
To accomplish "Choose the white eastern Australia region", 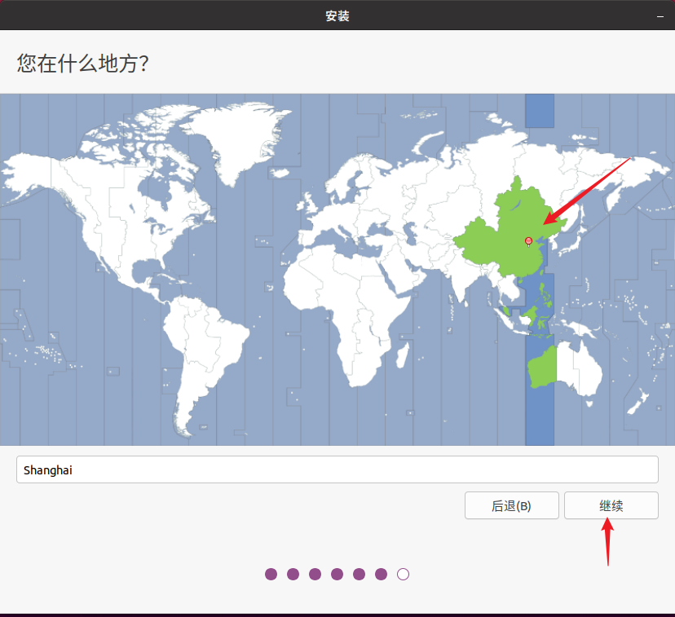I will [x=579, y=369].
